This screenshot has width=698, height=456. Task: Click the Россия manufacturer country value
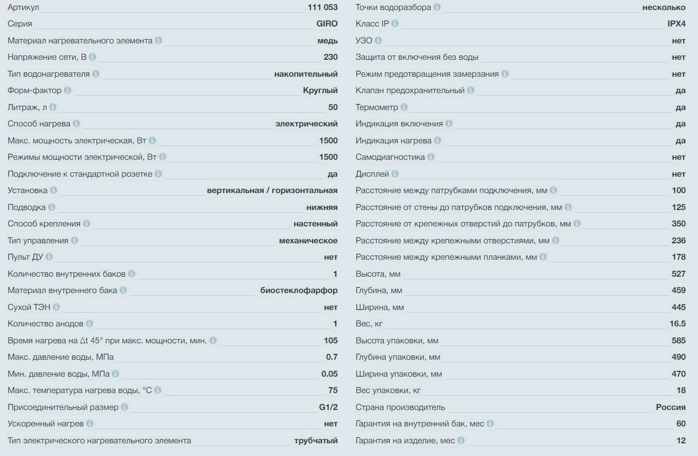pyautogui.click(x=671, y=407)
